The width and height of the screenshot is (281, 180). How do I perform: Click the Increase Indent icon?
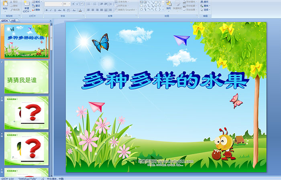coord(106,4)
